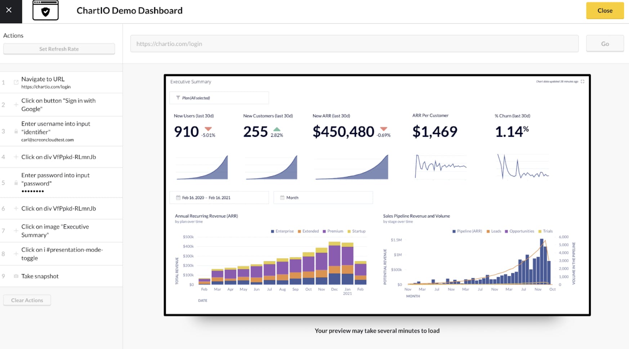Click the cursor icon beside Sign in with Google
Viewport: 629px width, 349px height.
(16, 105)
